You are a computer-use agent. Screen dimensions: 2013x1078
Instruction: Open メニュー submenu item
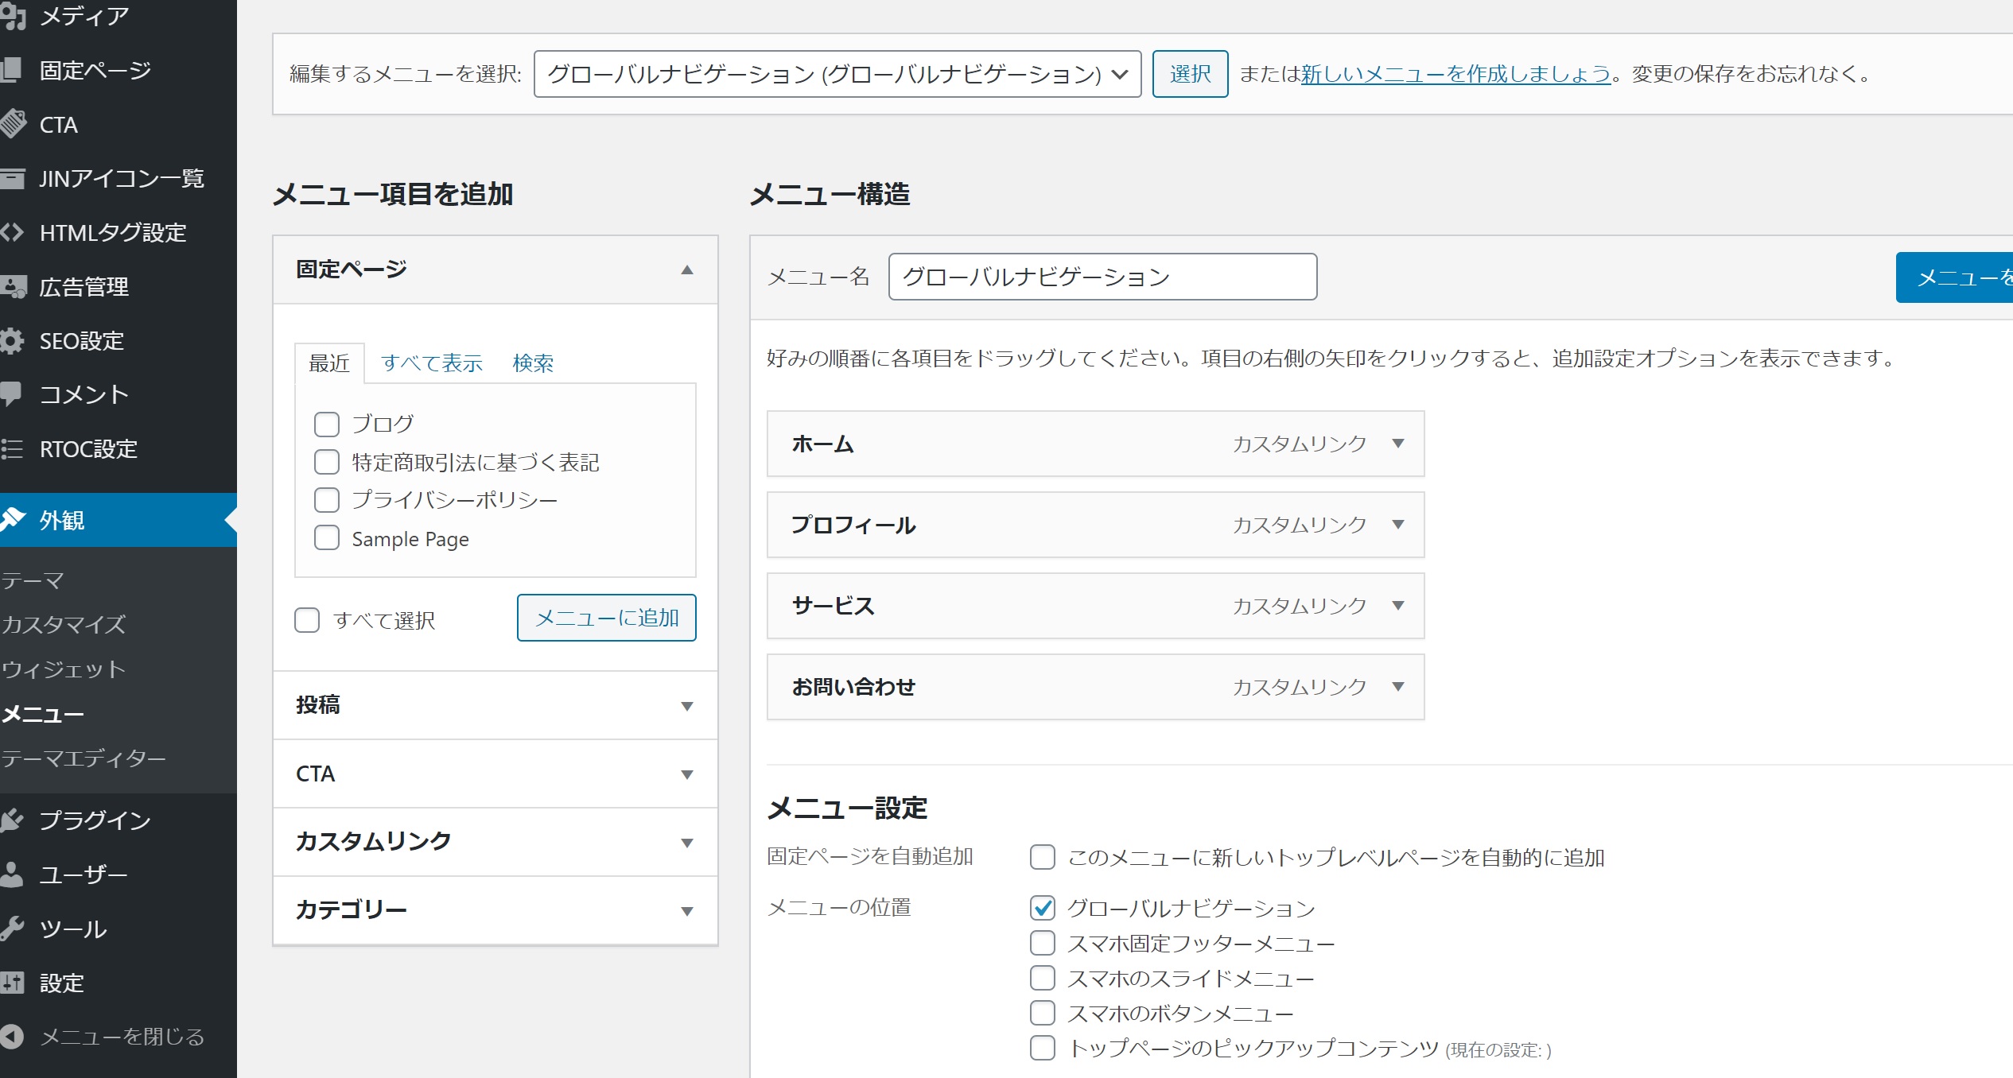tap(43, 714)
